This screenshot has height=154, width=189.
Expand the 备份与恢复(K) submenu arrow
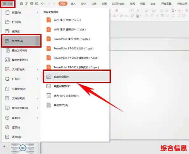click(37, 108)
